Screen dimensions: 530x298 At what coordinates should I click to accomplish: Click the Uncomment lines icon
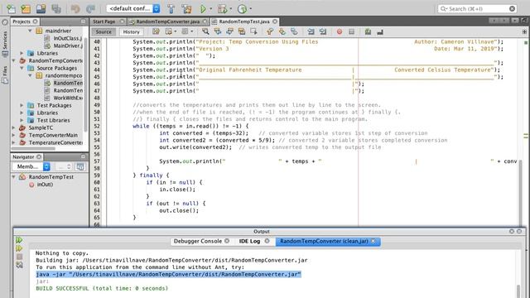point(380,31)
